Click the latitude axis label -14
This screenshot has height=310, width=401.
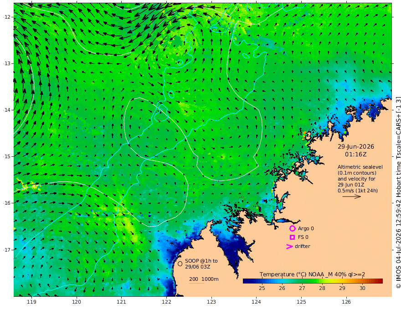tap(6, 110)
